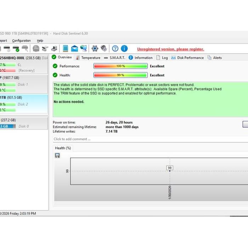Click the blue question mark help icon
The height and width of the screenshot is (248, 248).
tap(115, 49)
